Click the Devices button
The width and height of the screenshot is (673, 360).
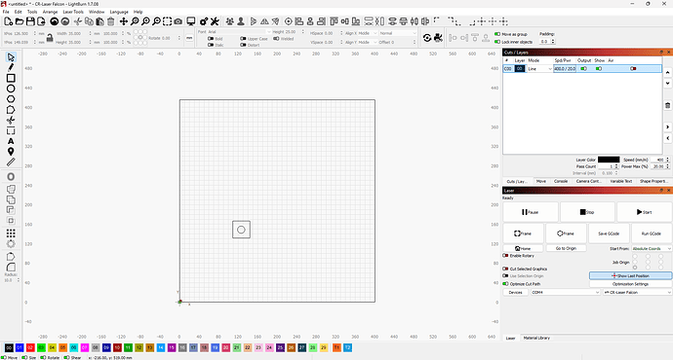516,292
